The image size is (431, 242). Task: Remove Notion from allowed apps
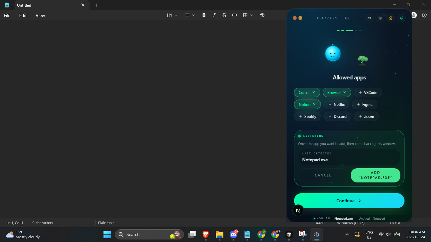314,104
